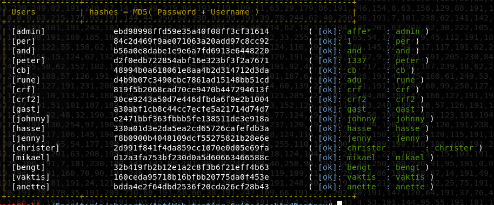Select the [jenny] user entry
Image resolution: width=494 pixels, height=205 pixels.
29,138
